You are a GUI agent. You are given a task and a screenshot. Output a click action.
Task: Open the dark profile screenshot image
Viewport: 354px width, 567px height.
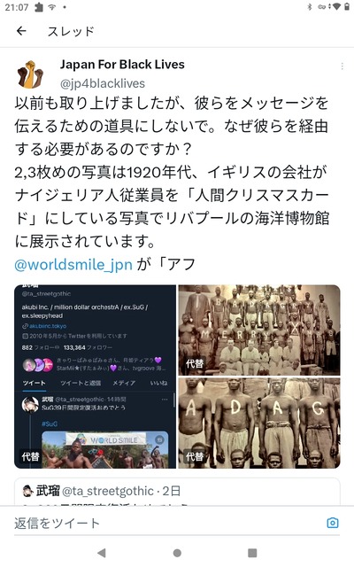95,377
